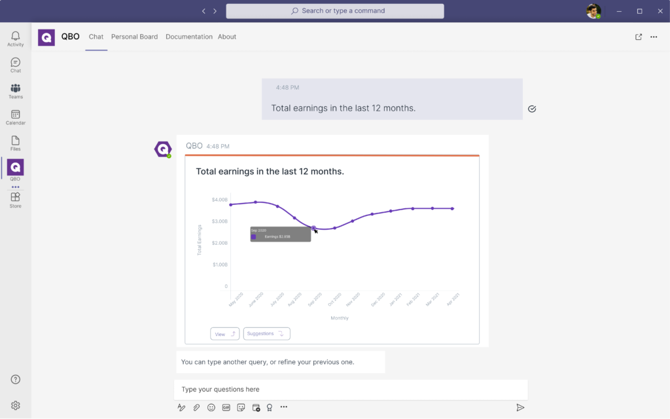Click the attach file paperclip icon

click(196, 407)
